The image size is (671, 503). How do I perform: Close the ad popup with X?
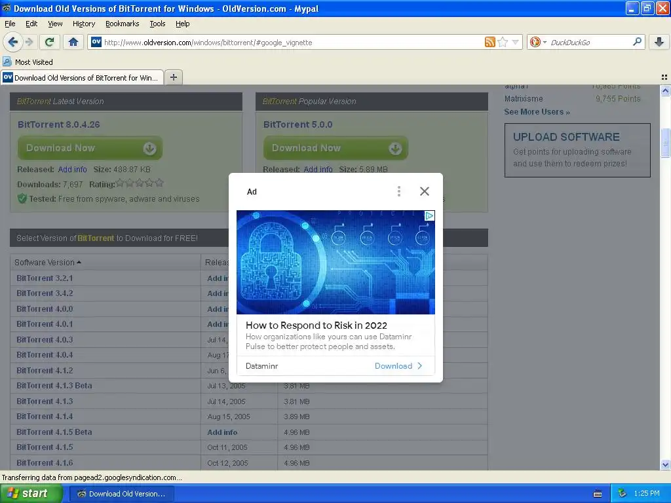(425, 191)
